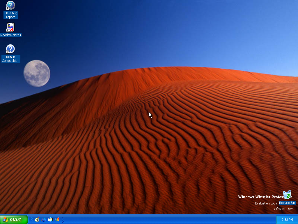Select the Recycle Bin icon

[x=287, y=195]
